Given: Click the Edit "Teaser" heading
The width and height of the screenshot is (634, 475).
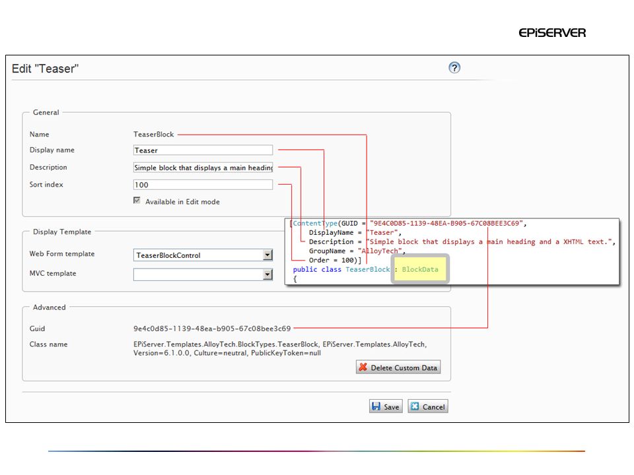Looking at the screenshot, I should click(x=46, y=69).
